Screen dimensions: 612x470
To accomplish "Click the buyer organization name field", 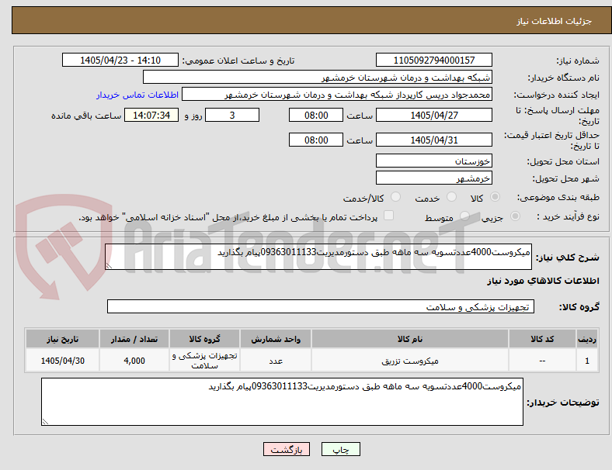I will [318, 77].
